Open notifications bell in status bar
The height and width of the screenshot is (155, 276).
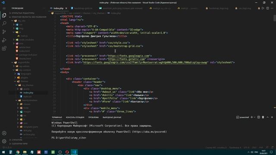pyautogui.click(x=272, y=147)
